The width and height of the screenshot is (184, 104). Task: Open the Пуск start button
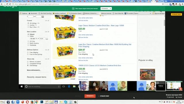pyautogui.click(x=3, y=102)
